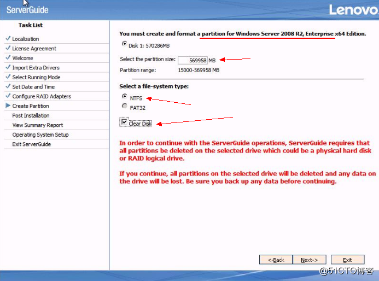Go to next step with Next button

310,260
